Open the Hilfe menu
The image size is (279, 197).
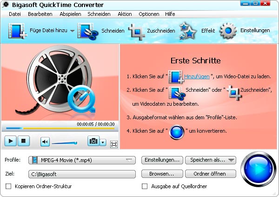click(x=170, y=14)
